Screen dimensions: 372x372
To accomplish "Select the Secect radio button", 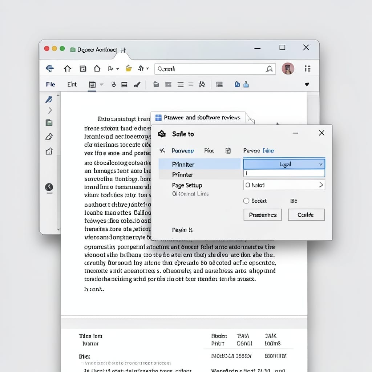I will click(x=246, y=201).
